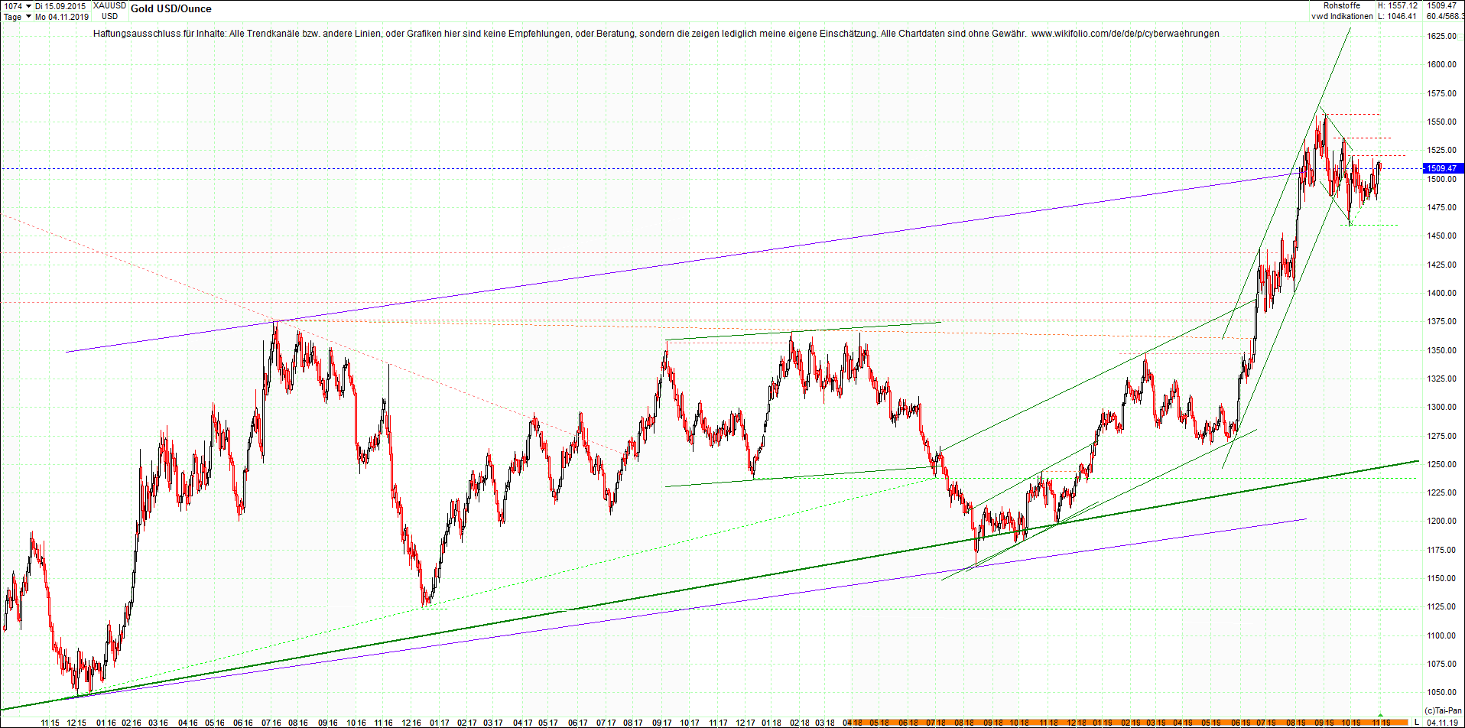
Task: Click the high value H: 1557.12
Action: (1398, 5)
